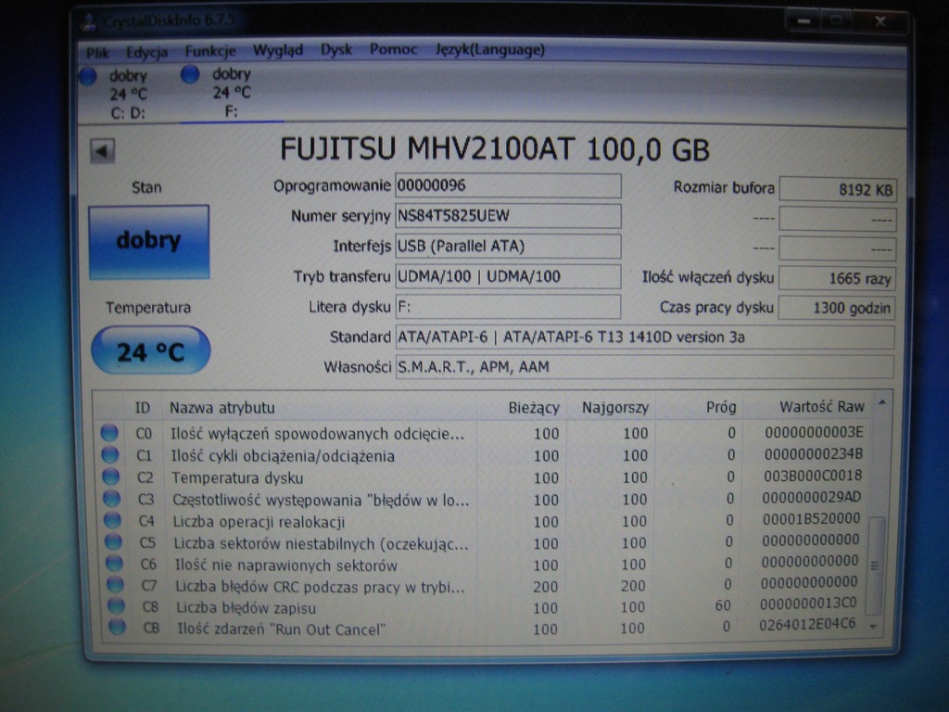949x712 pixels.
Task: Click the raw value 0264012E04C6
Action: (807, 624)
